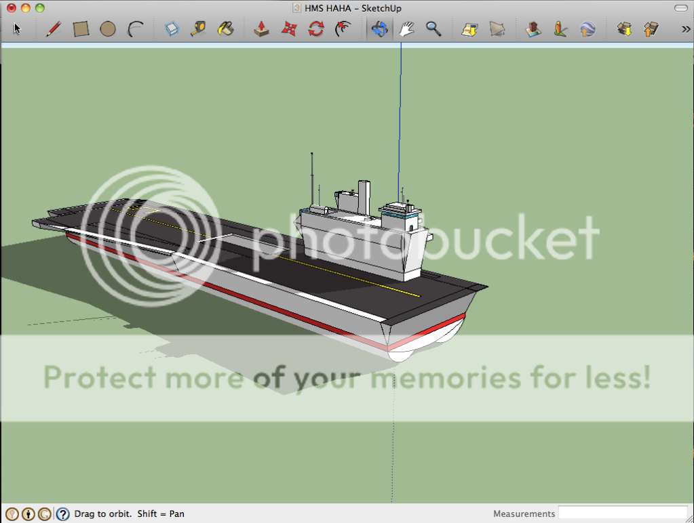Image resolution: width=694 pixels, height=523 pixels.
Task: Toggle the toolbar visibility pill button
Action: click(680, 7)
